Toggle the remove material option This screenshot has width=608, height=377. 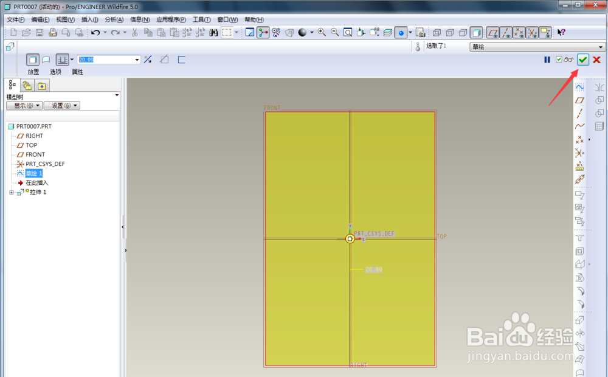point(164,60)
